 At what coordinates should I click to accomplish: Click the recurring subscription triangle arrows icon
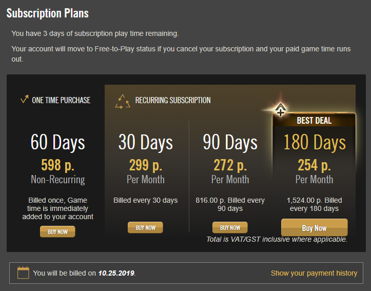tap(122, 100)
